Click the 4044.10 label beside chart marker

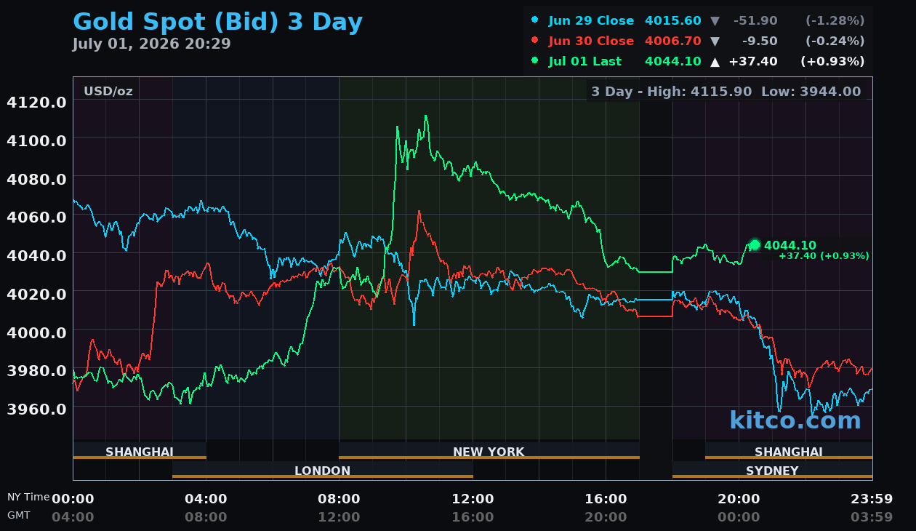pyautogui.click(x=790, y=246)
